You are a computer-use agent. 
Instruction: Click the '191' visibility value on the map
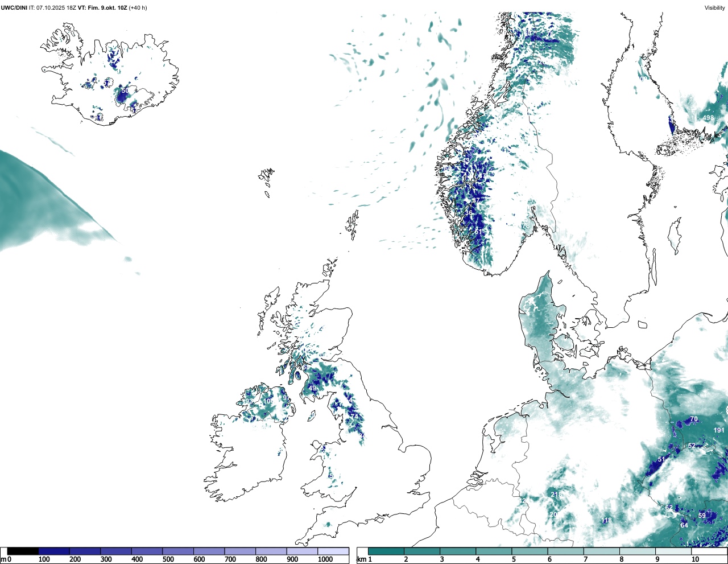[719, 430]
